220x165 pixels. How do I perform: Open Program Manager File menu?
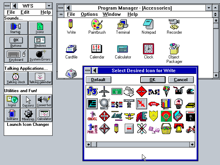click(x=71, y=14)
